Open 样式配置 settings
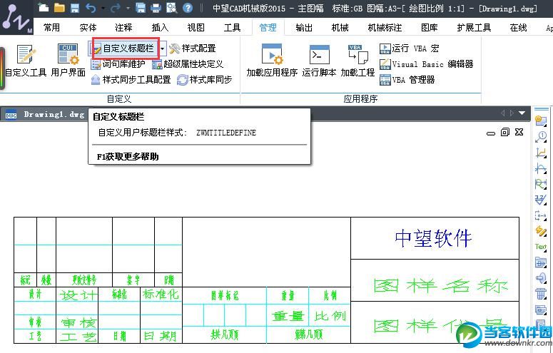This screenshot has height=353, width=553. 193,48
